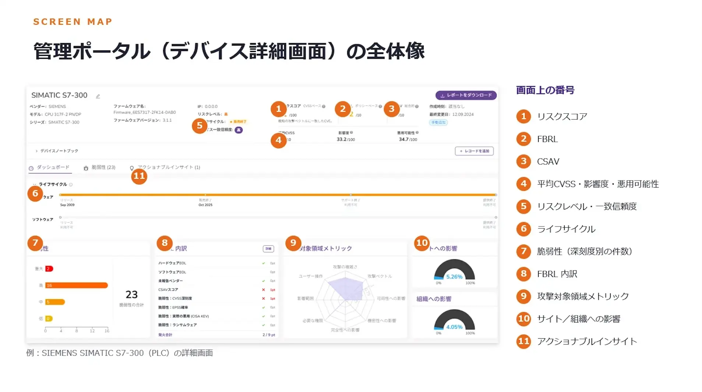Screen dimensions: 702x392
Task: Click the yellow 中 bar showing 5
Action: 55,302
